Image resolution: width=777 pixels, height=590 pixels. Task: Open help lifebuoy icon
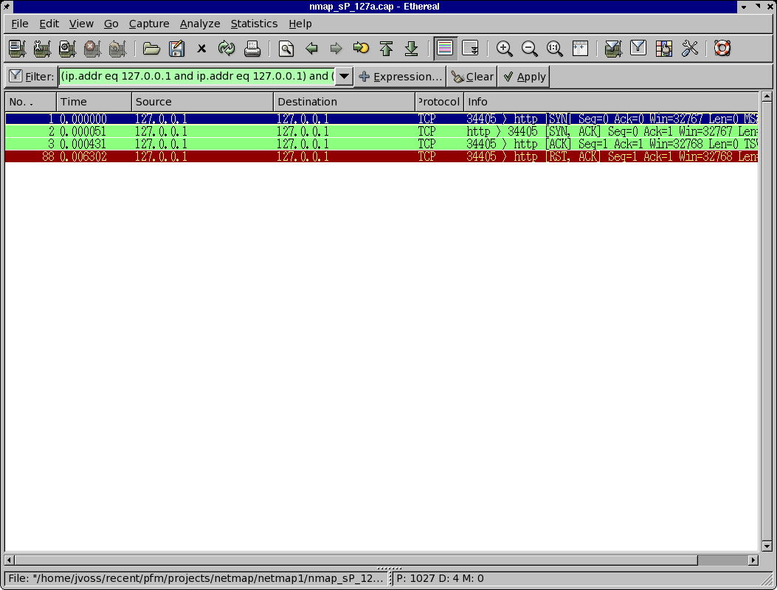722,49
